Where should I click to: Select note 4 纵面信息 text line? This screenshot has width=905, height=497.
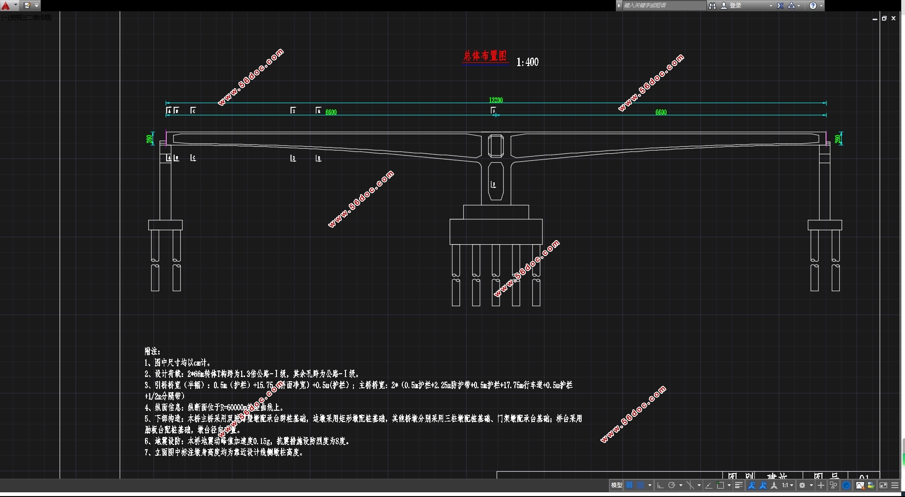[x=214, y=407]
